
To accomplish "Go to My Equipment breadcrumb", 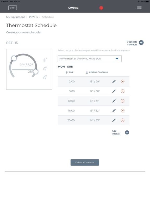I will (15, 17).
